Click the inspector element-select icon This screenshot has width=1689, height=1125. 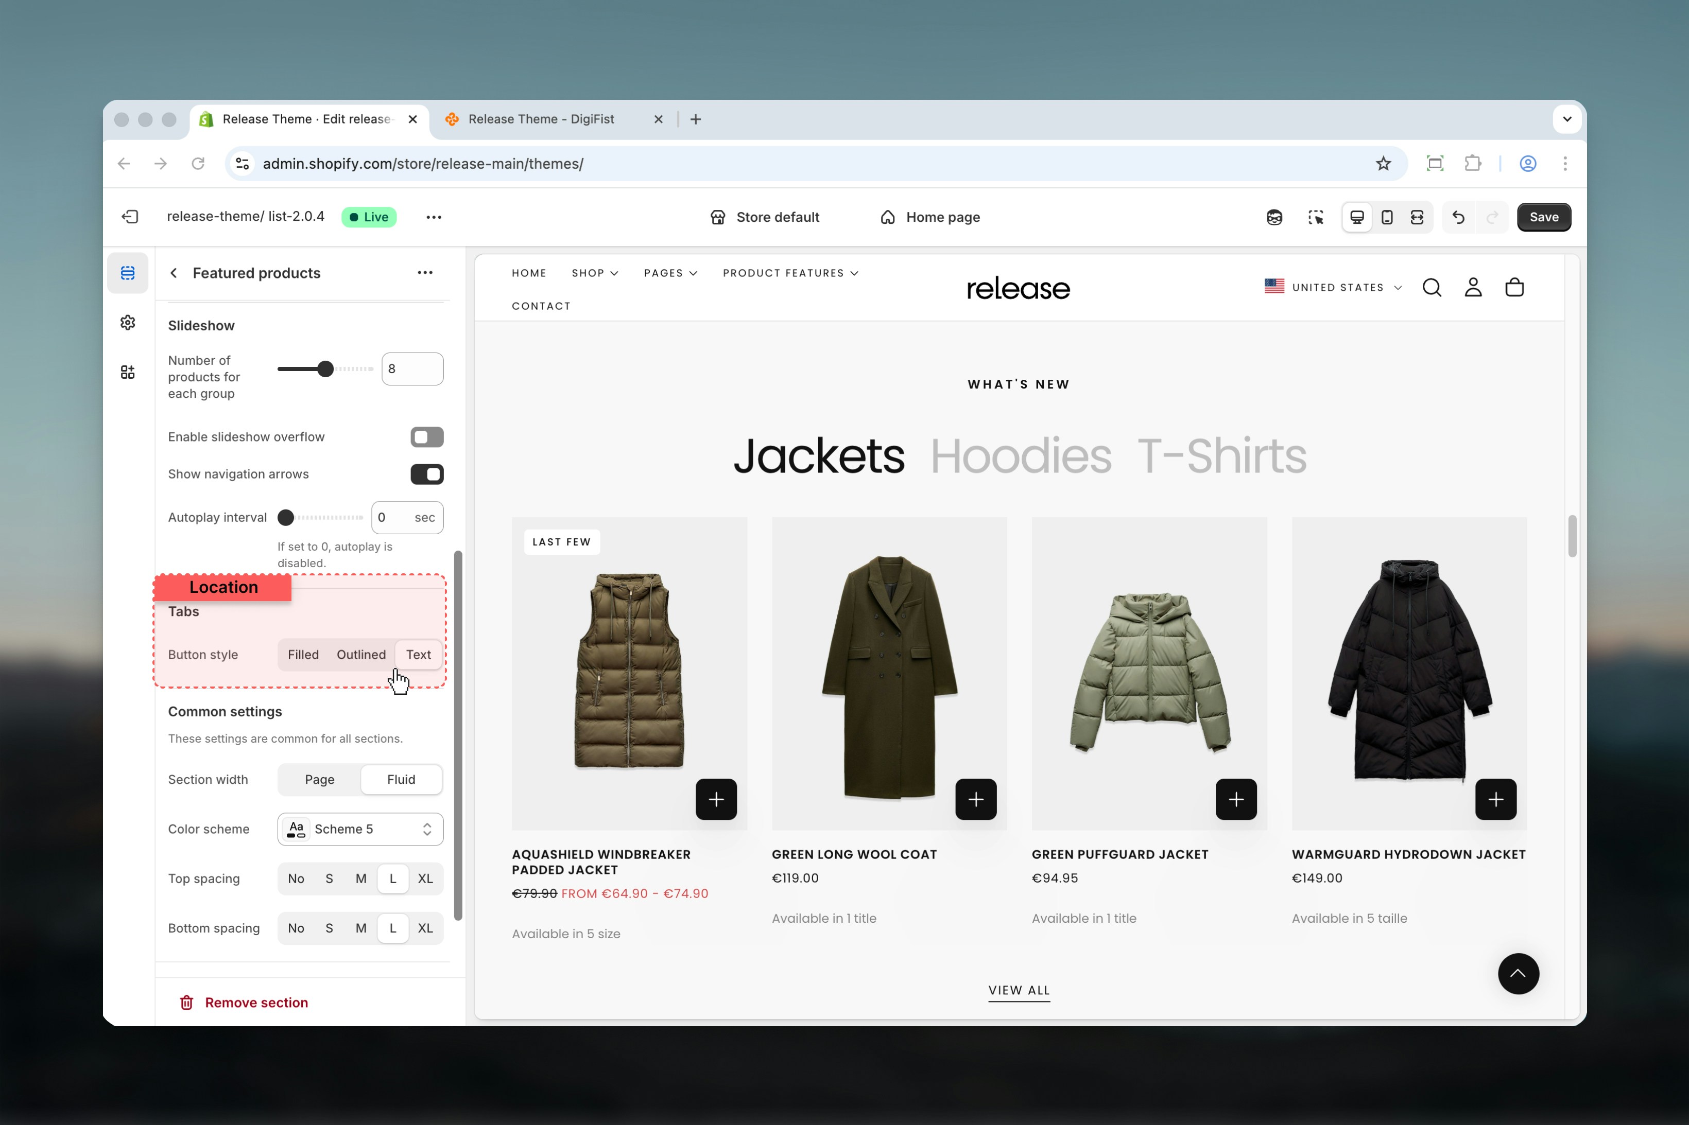(1316, 217)
